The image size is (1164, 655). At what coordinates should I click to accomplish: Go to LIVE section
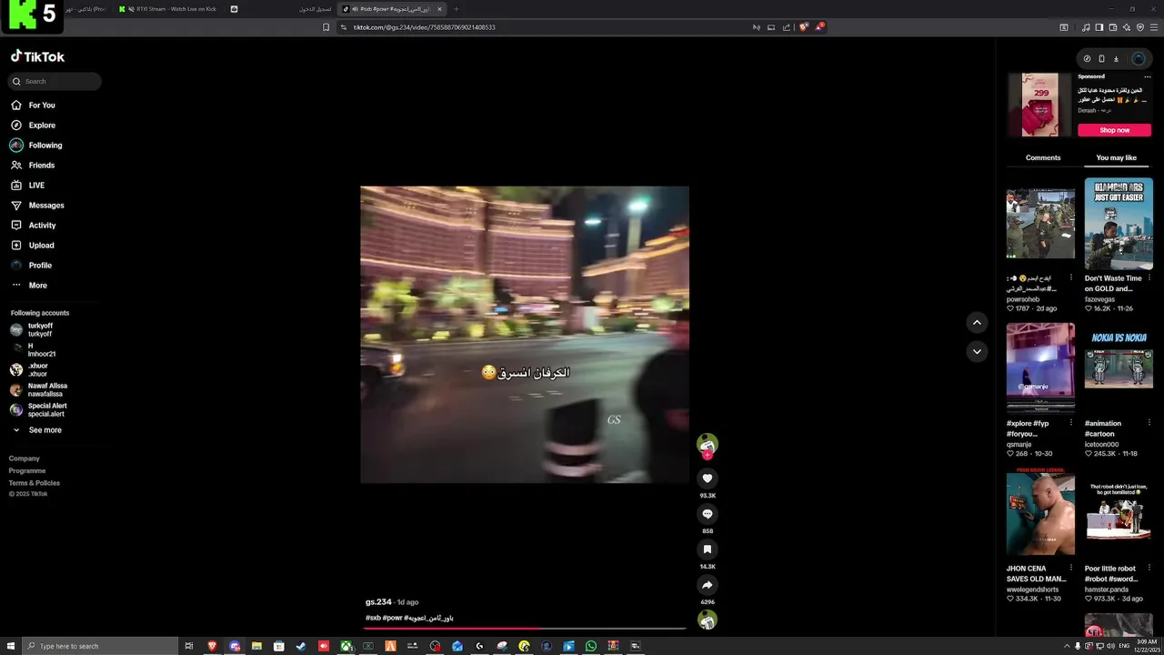pos(36,186)
